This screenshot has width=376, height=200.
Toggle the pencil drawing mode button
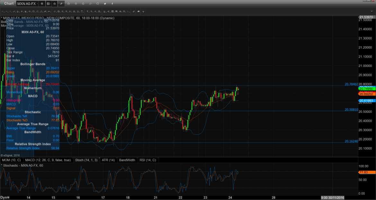click(61, 4)
